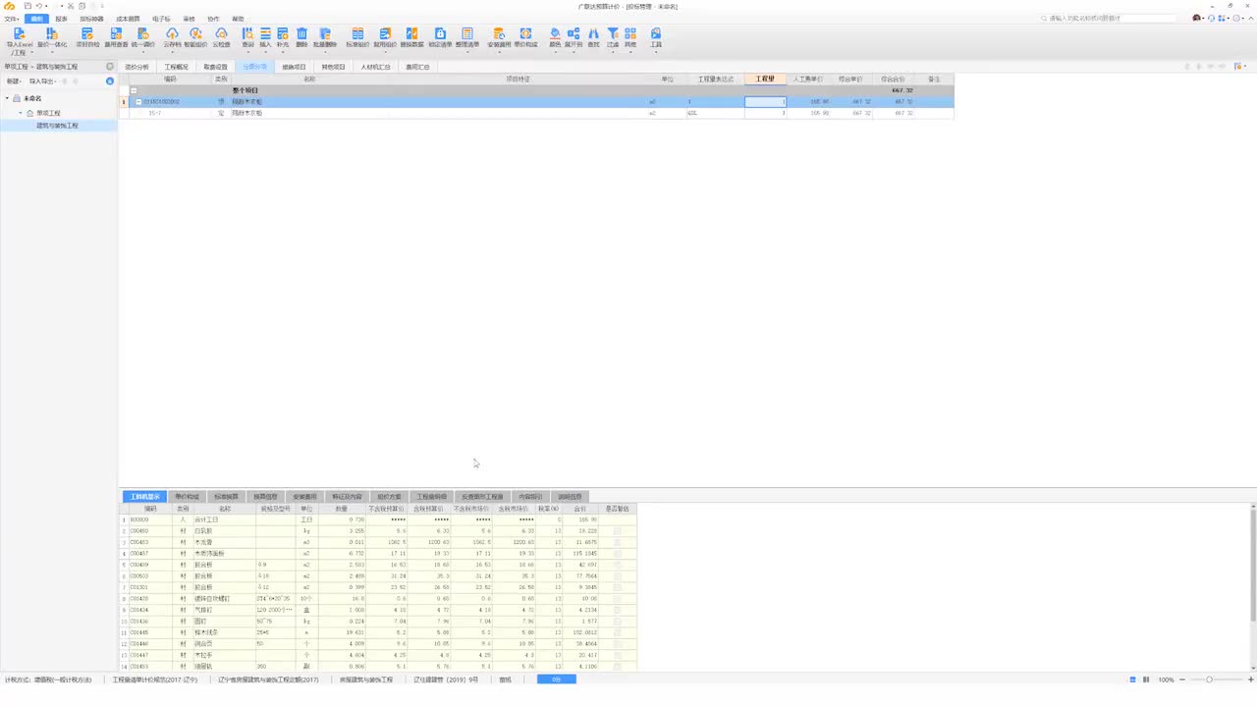The width and height of the screenshot is (1257, 707).
Task: Switch to the 人材机汇总 tab
Action: pyautogui.click(x=375, y=67)
